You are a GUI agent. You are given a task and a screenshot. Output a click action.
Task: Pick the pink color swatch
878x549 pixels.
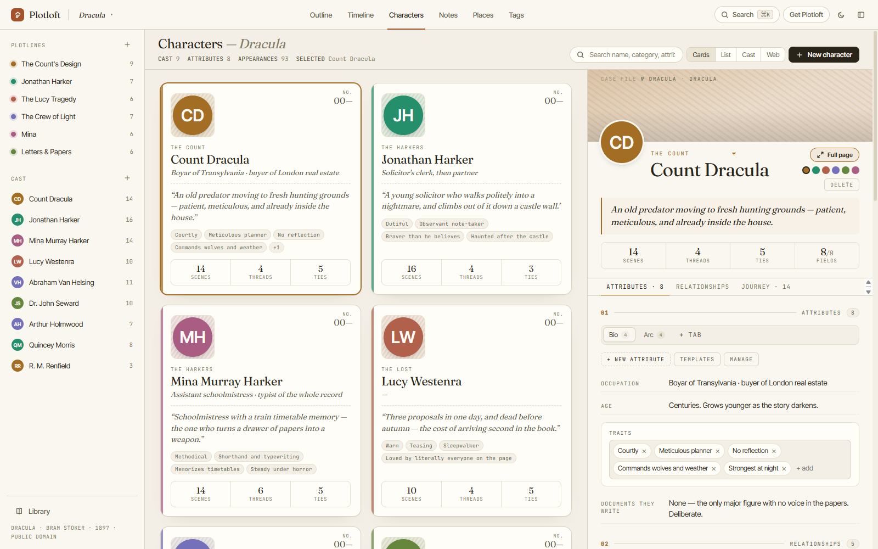point(856,170)
